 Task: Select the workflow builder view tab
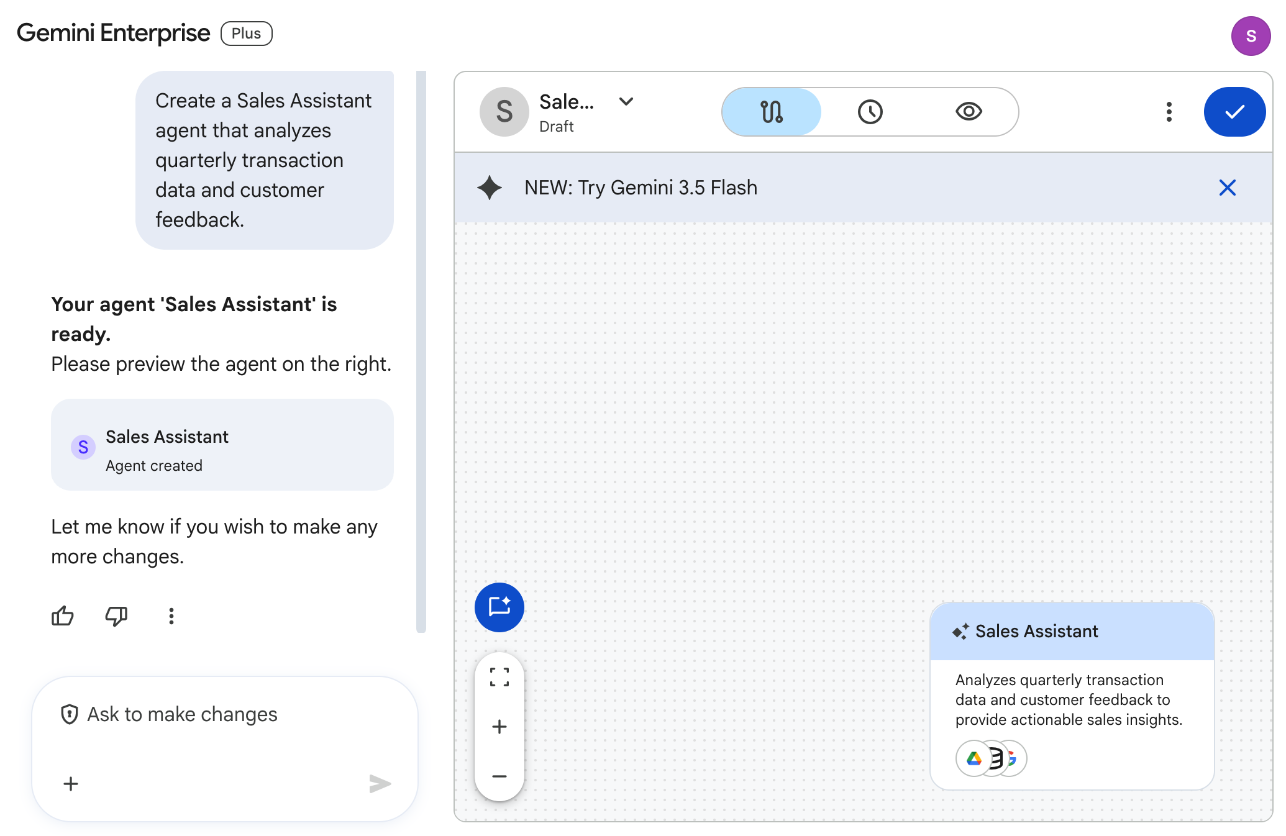772,112
